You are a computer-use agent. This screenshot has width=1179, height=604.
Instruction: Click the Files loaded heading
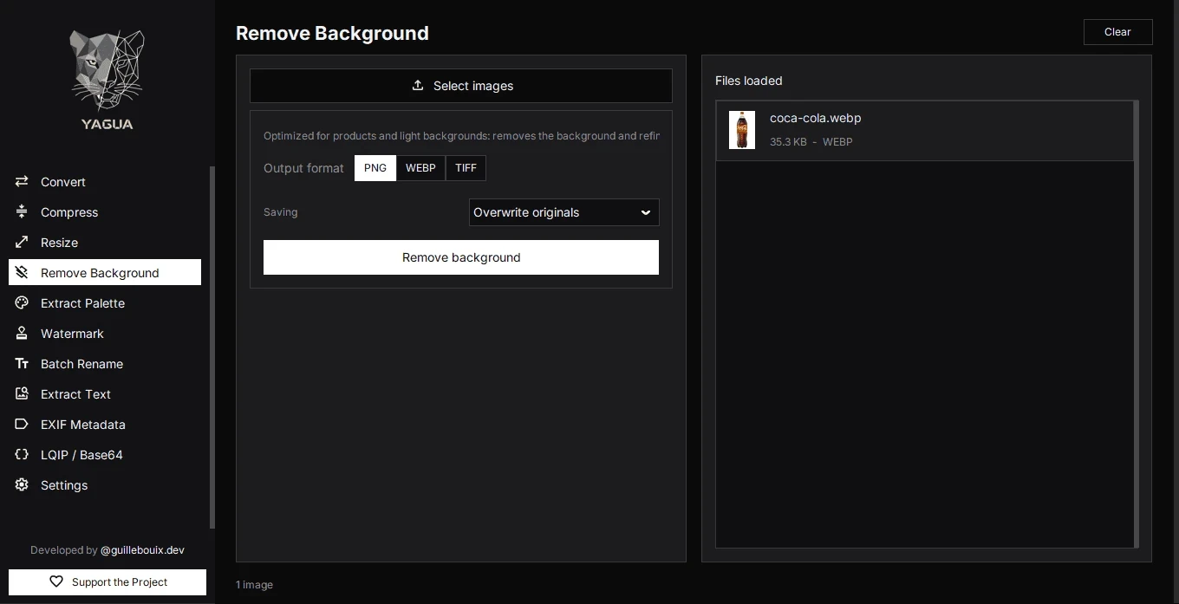coord(748,81)
